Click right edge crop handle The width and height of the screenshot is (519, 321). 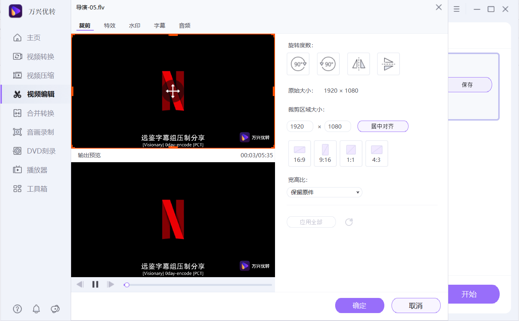[x=274, y=91]
